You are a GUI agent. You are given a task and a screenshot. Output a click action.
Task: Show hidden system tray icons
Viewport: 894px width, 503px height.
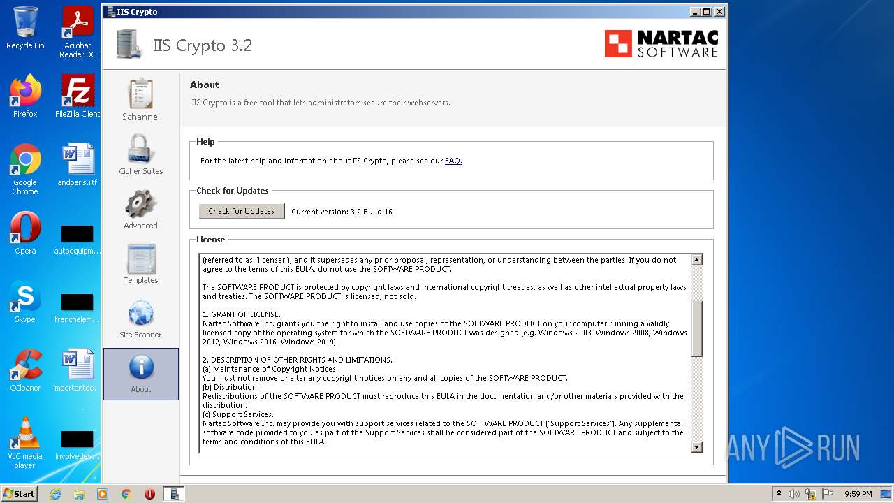[x=779, y=494]
